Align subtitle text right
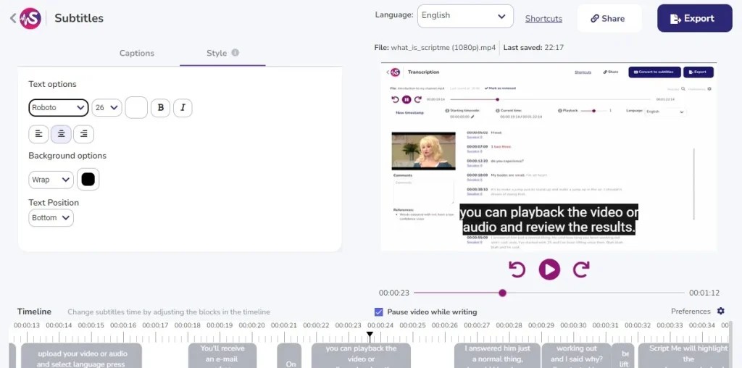Image resolution: width=742 pixels, height=368 pixels. click(84, 134)
